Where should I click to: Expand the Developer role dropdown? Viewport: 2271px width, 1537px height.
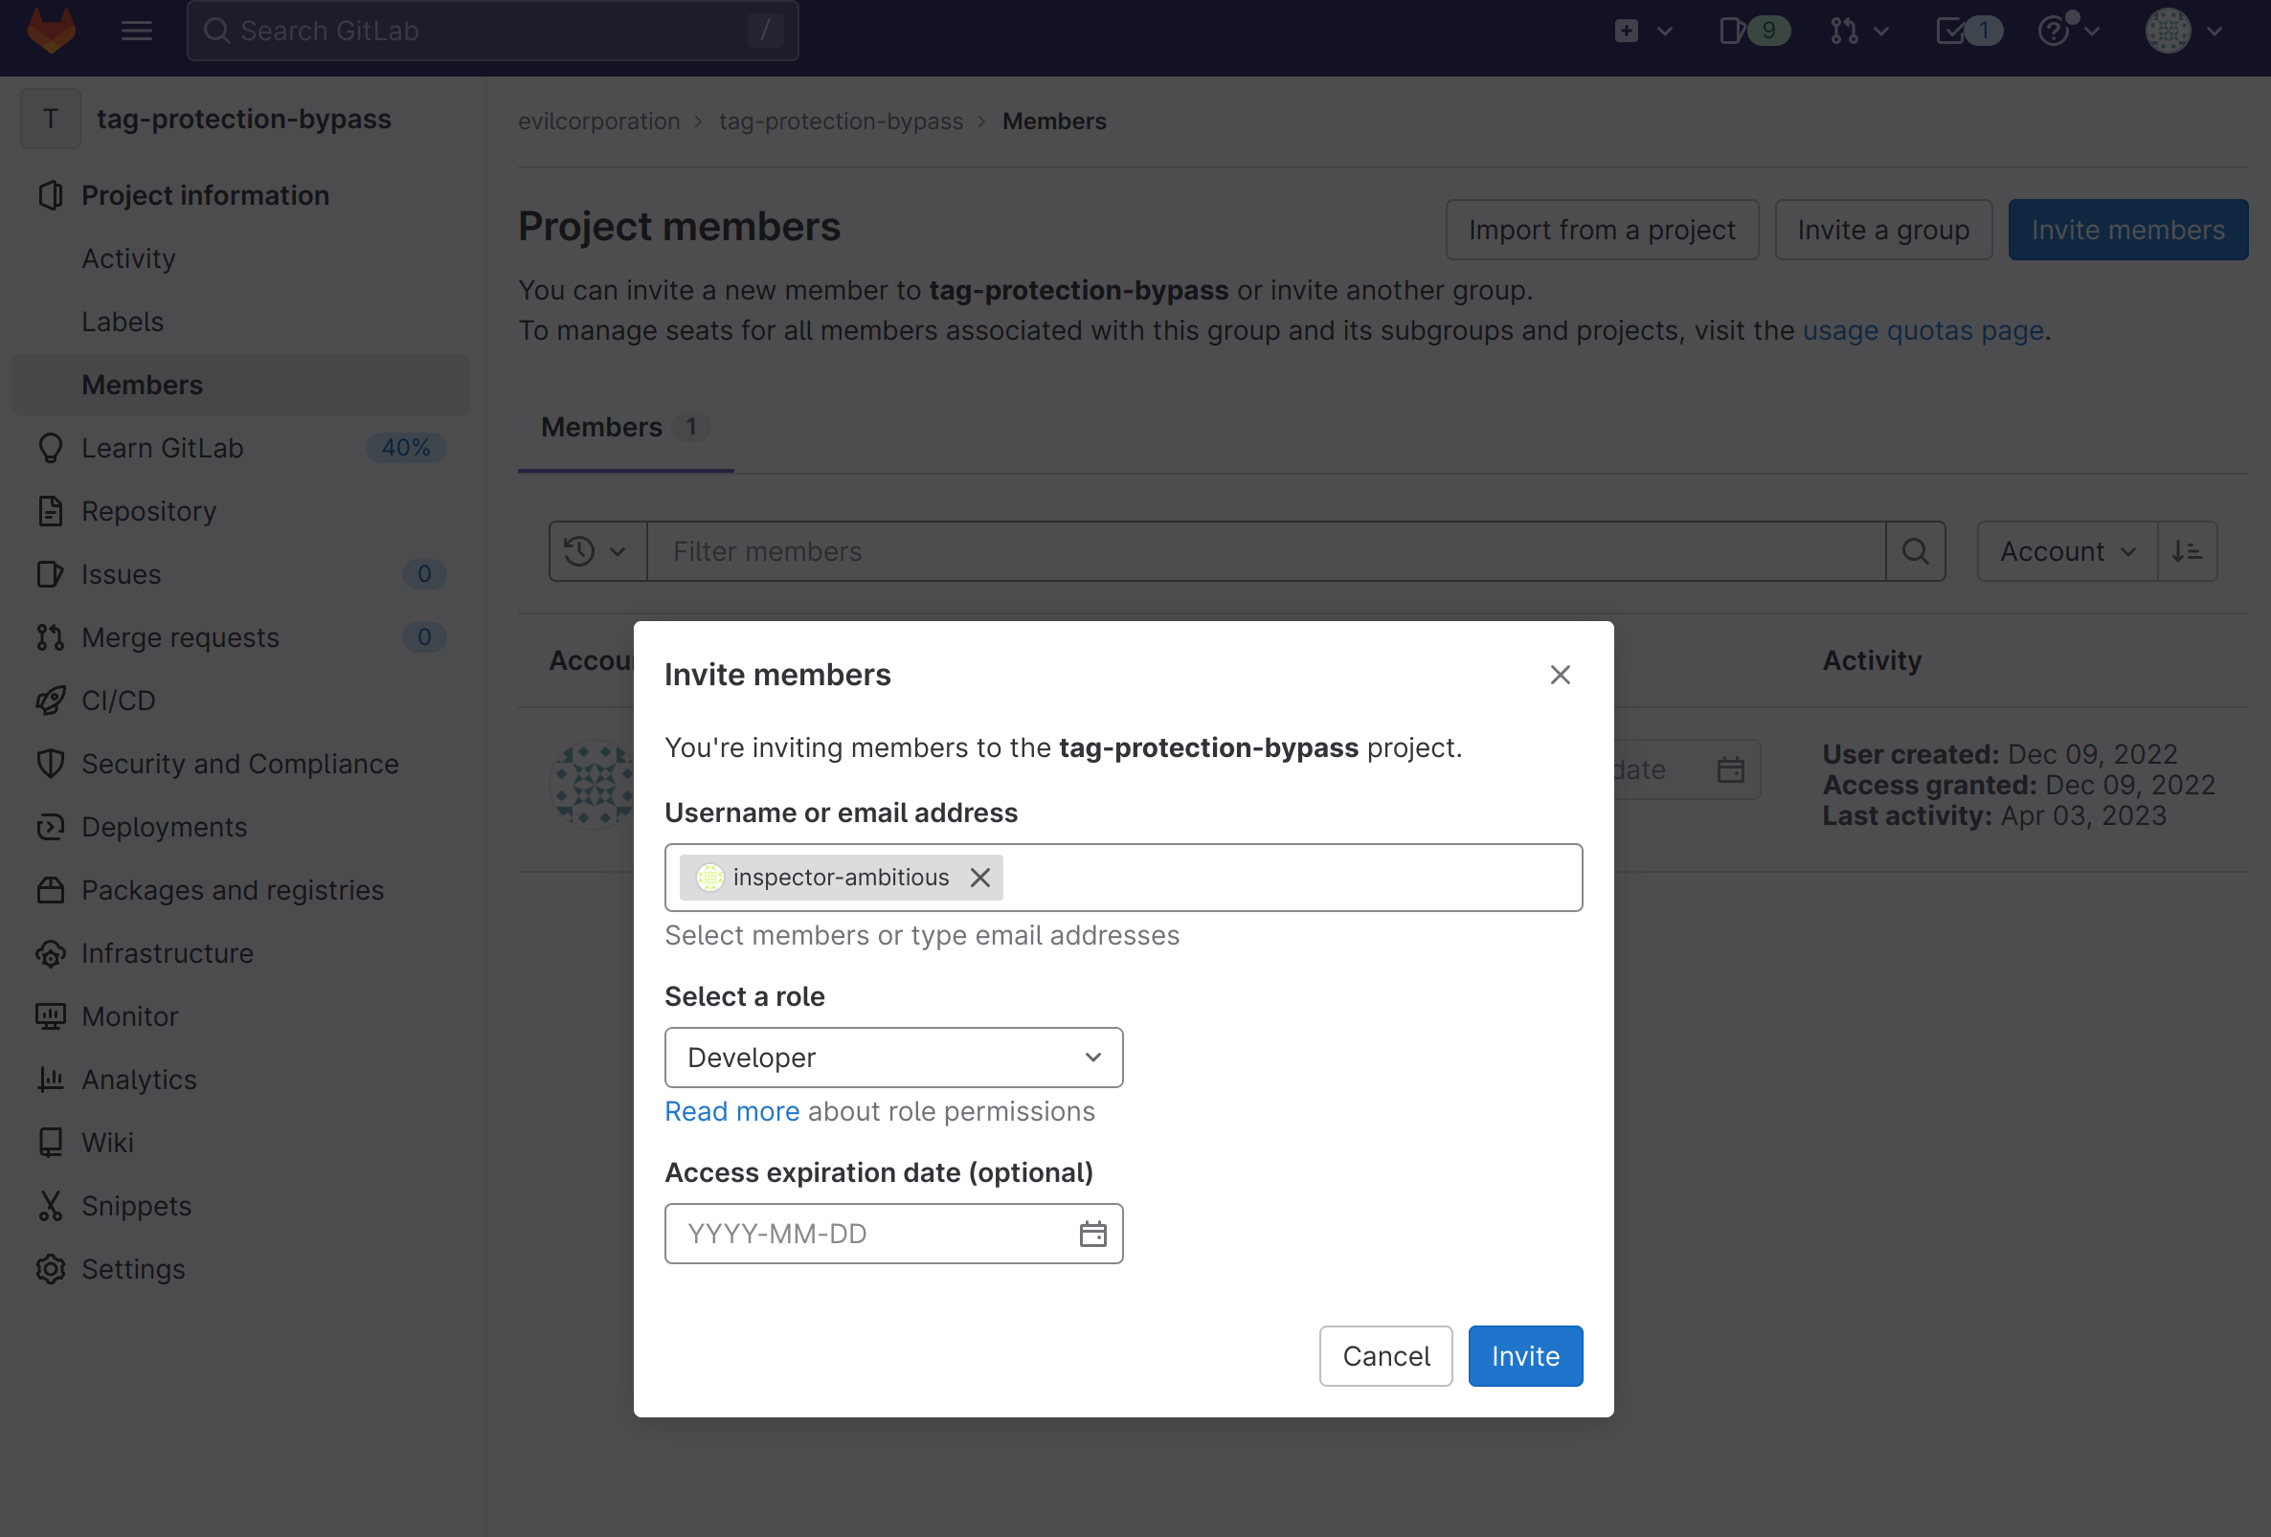[x=893, y=1057]
